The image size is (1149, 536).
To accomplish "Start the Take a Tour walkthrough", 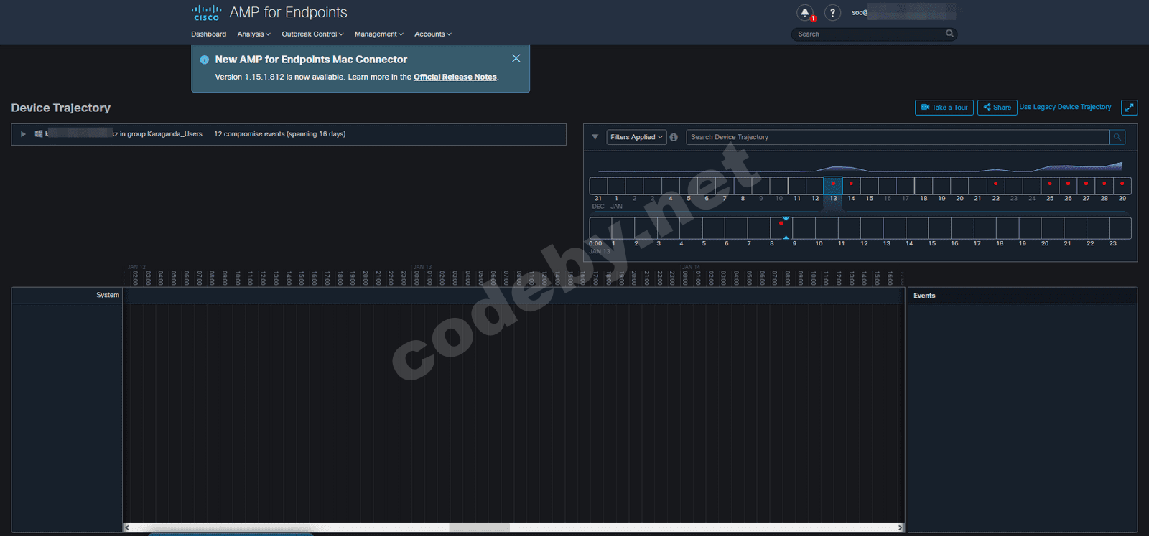I will coord(944,108).
